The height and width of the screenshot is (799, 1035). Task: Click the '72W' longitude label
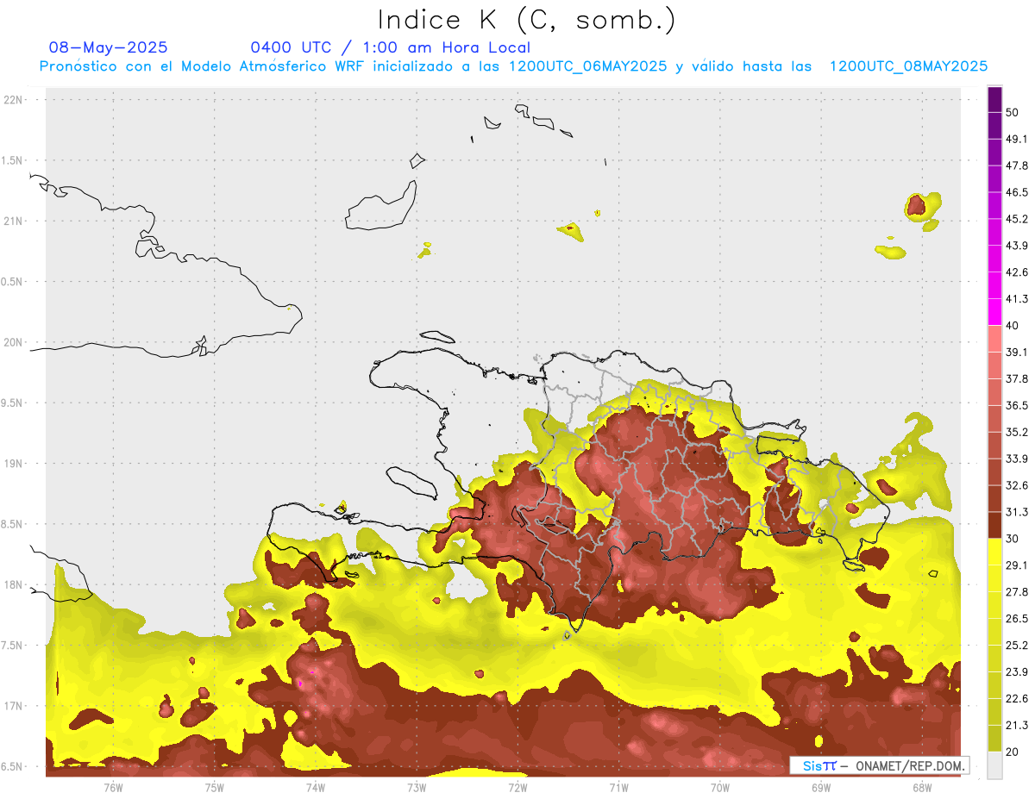pos(517,787)
